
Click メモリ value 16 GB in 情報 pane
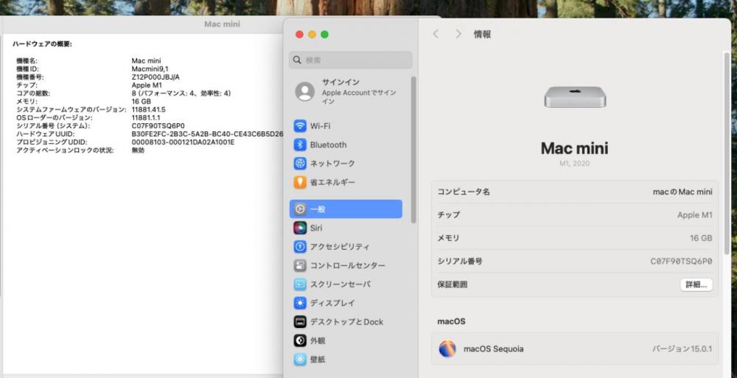tap(701, 238)
